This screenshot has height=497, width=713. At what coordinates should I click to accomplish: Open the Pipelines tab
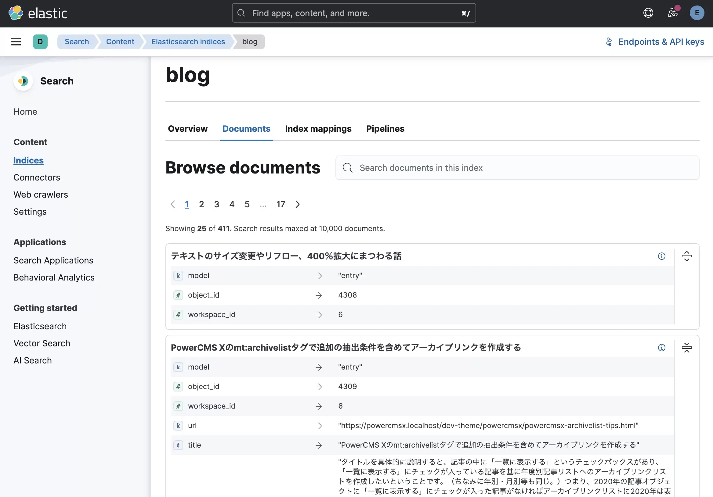tap(385, 129)
